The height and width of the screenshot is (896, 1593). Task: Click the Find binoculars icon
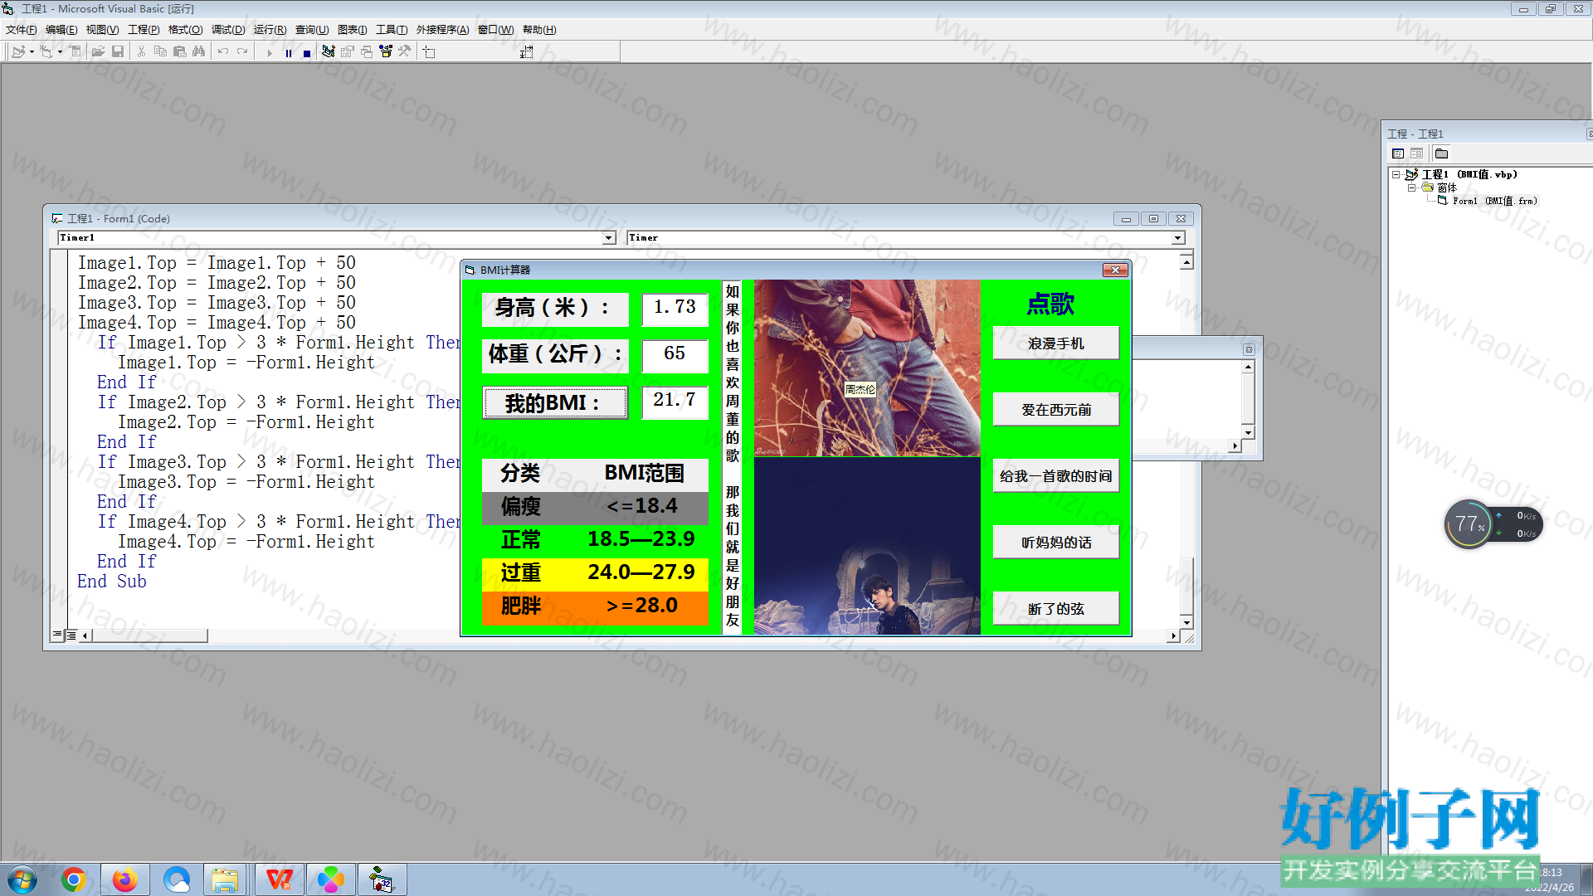click(x=198, y=51)
